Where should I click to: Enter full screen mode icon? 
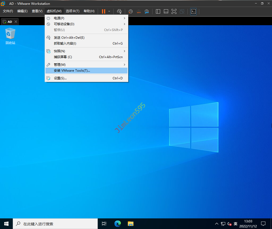pos(174,11)
